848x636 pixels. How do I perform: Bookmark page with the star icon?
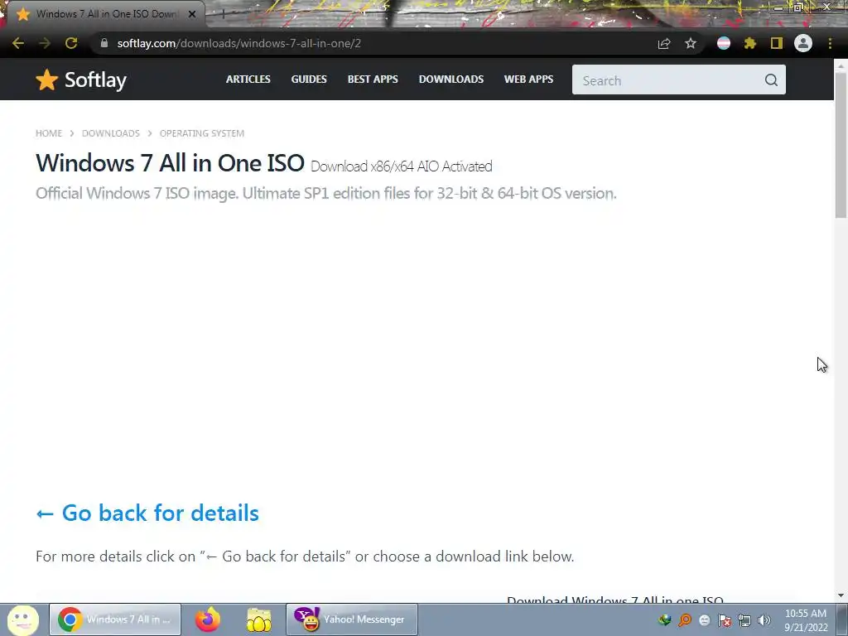(x=691, y=43)
